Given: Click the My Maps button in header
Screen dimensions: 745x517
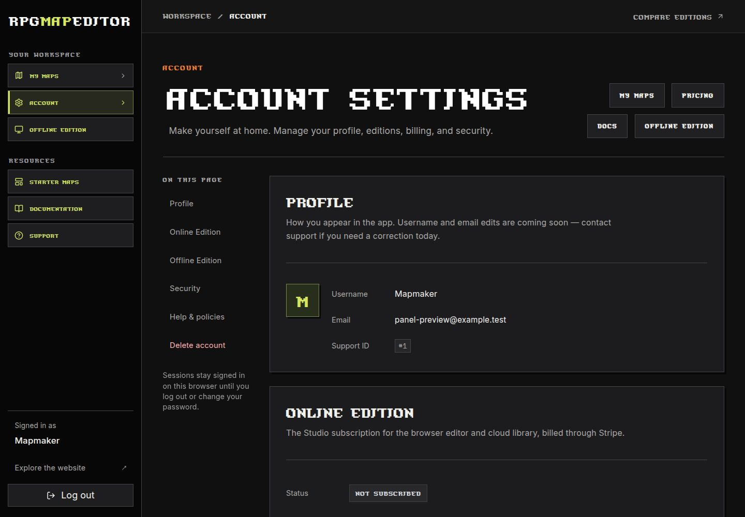Looking at the screenshot, I should pos(637,95).
